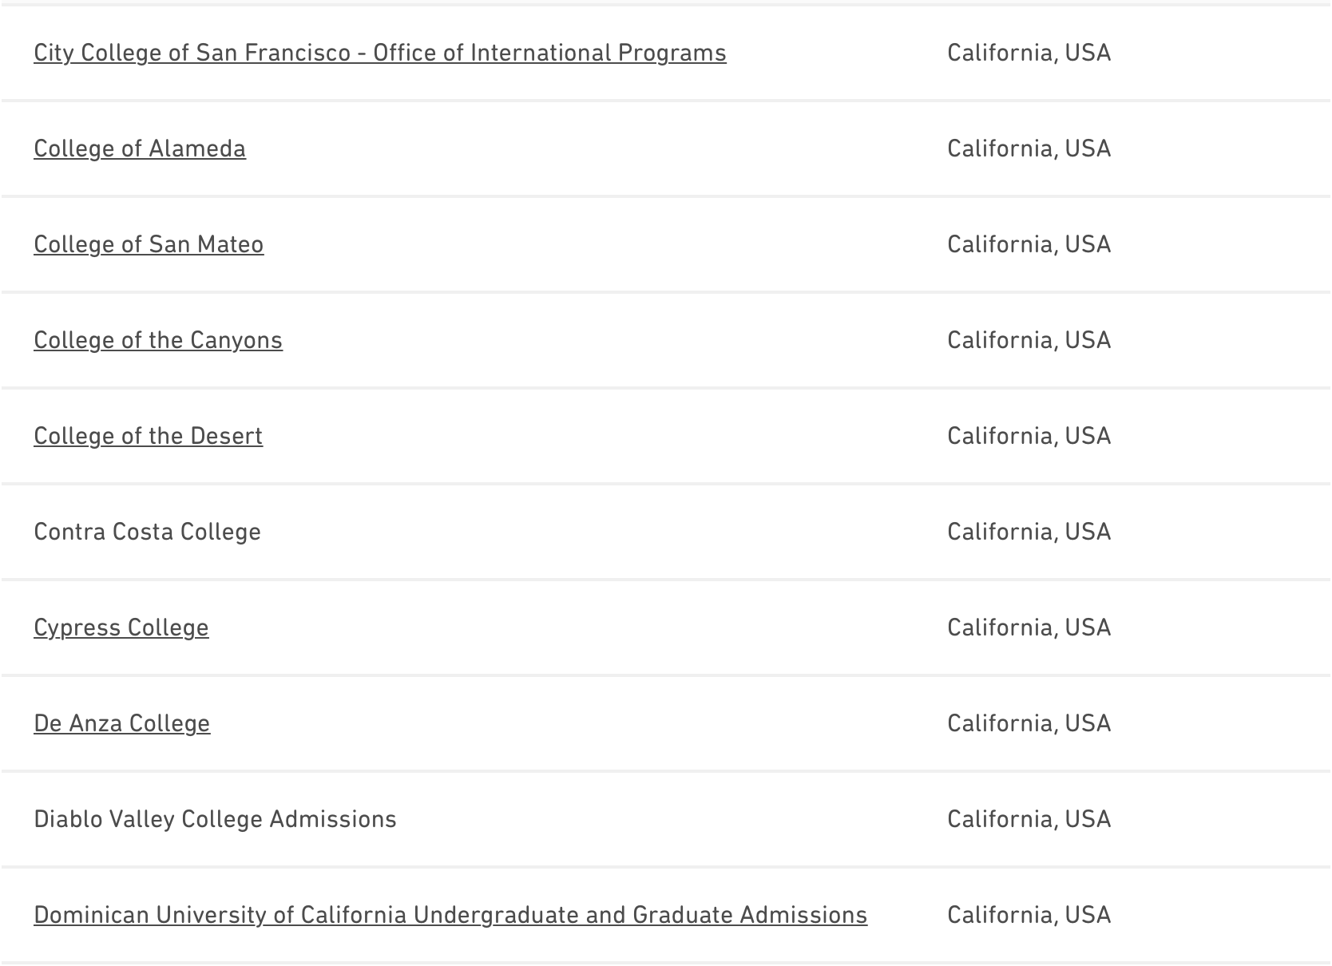The image size is (1332, 966).
Task: Click the College of San Mateo link
Action: click(x=149, y=244)
